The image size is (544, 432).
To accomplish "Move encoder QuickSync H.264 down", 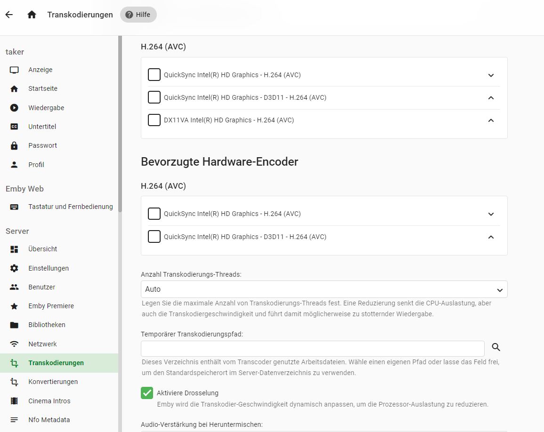I will click(x=491, y=214).
